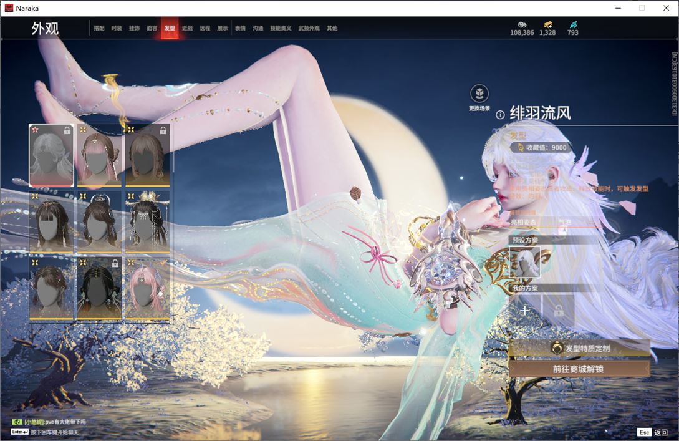Click the 收藏值 9000 collection badge
The image size is (679, 441).
click(542, 148)
